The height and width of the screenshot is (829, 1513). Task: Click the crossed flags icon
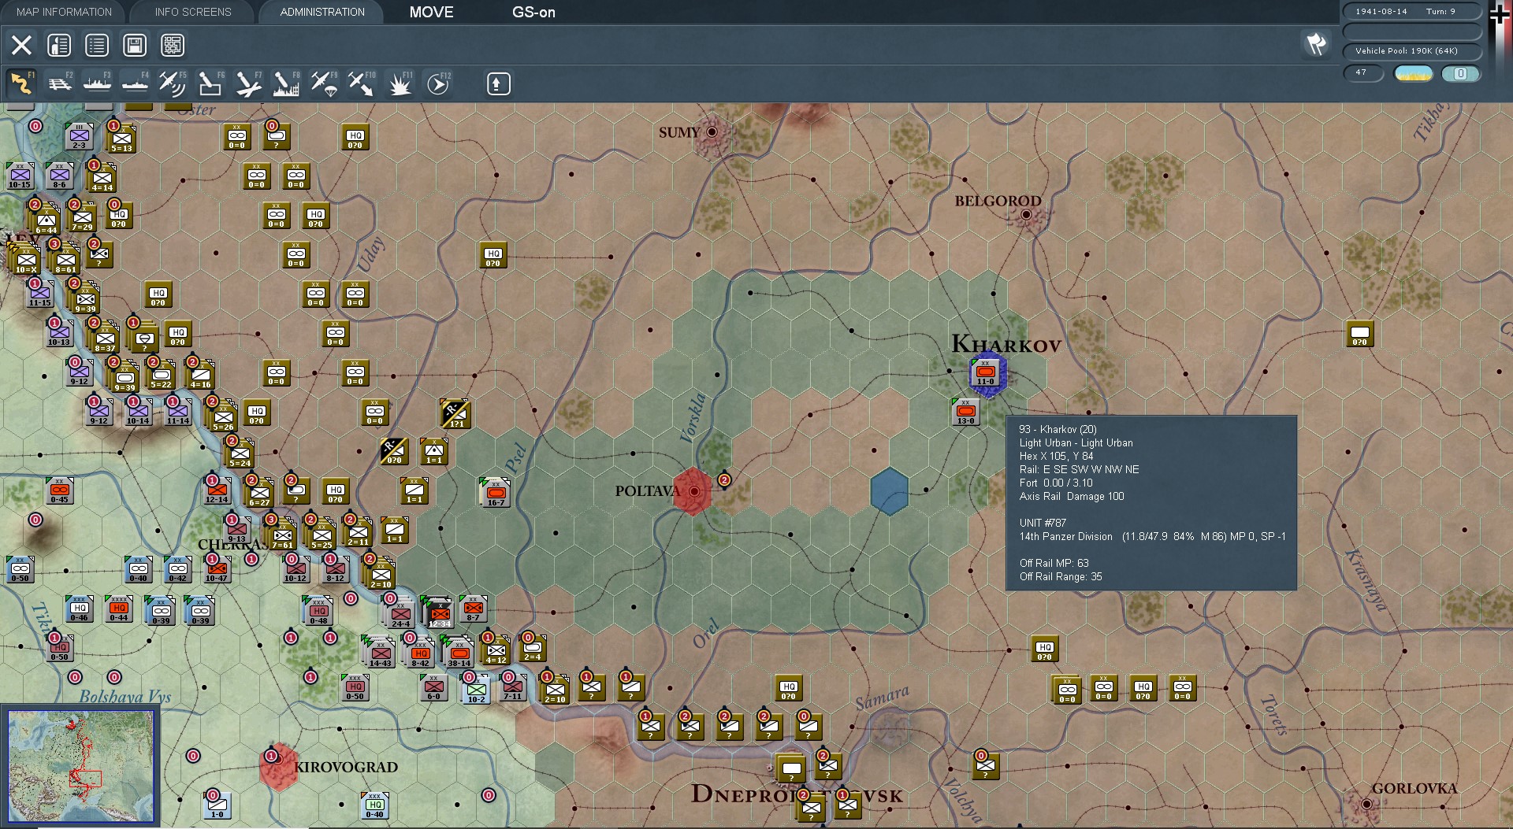pos(1316,44)
